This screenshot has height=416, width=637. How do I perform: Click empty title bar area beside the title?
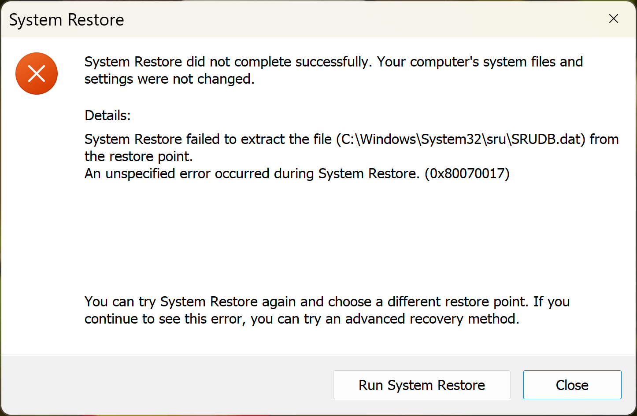(352, 20)
